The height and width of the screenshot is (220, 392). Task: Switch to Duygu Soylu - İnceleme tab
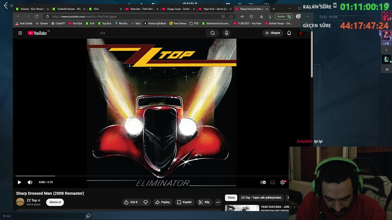(179, 9)
